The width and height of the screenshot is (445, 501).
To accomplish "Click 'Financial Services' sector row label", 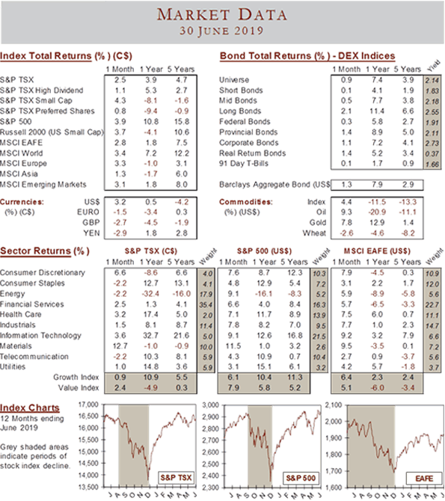I will tap(32, 304).
